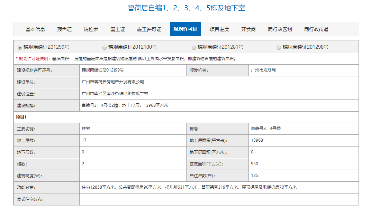Click main function value 住宅

(86, 129)
